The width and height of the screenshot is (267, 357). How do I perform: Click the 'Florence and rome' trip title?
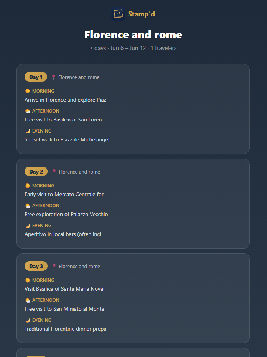(x=133, y=34)
